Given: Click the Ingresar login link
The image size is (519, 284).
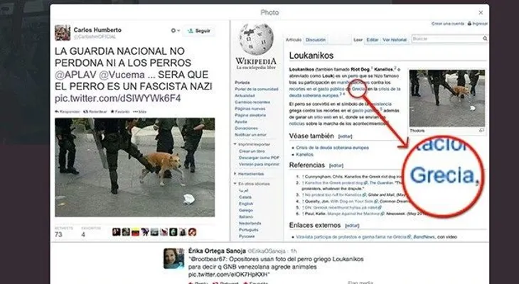Looking at the screenshot, I should (x=480, y=24).
